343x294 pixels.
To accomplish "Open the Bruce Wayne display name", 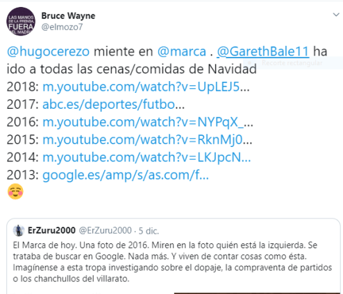I will coord(68,16).
